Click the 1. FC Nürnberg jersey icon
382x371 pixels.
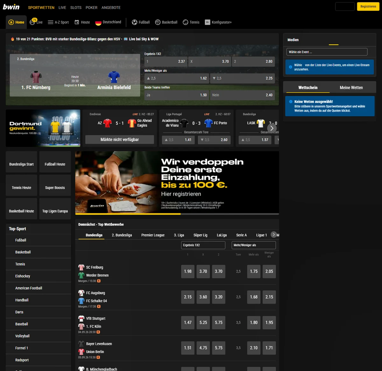(x=36, y=77)
